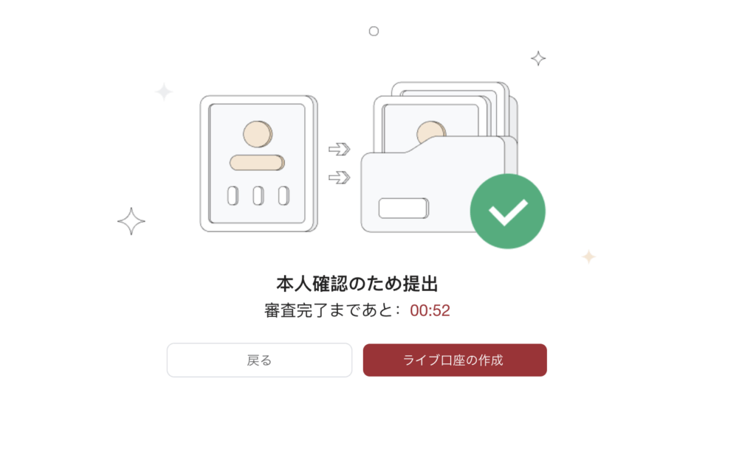Click the middle slot on the ID card
The height and width of the screenshot is (451, 756).
click(x=258, y=196)
